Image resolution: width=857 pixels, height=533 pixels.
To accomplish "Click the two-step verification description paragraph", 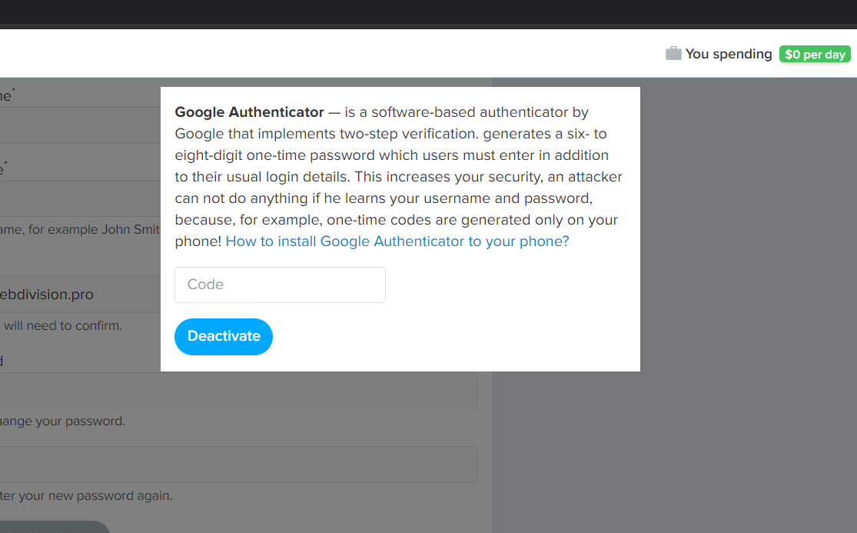I will point(398,177).
